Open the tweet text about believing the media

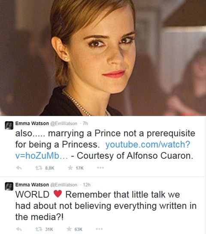[x=106, y=206]
